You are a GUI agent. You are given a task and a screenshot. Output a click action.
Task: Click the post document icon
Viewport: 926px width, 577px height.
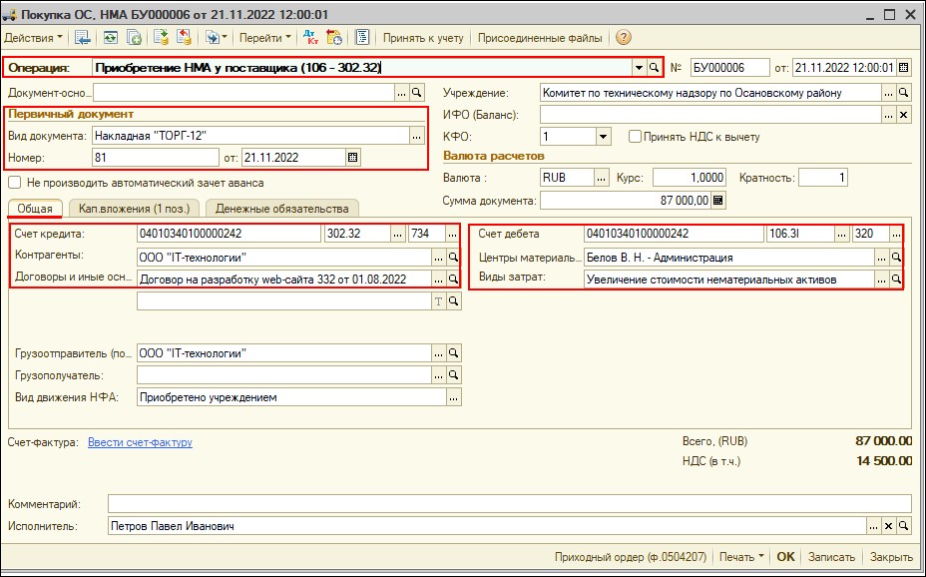(x=161, y=38)
